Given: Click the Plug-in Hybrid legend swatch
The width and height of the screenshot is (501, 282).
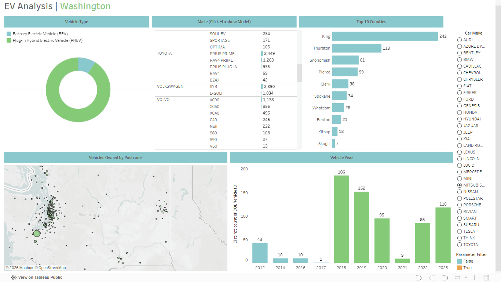Looking at the screenshot, I should point(9,40).
